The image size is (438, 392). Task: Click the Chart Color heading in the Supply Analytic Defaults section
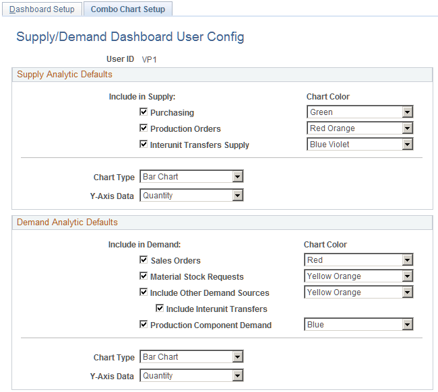pyautogui.click(x=328, y=97)
